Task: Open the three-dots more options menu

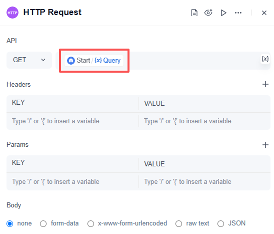Action: [238, 13]
